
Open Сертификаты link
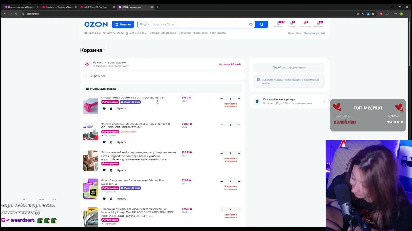[218, 33]
